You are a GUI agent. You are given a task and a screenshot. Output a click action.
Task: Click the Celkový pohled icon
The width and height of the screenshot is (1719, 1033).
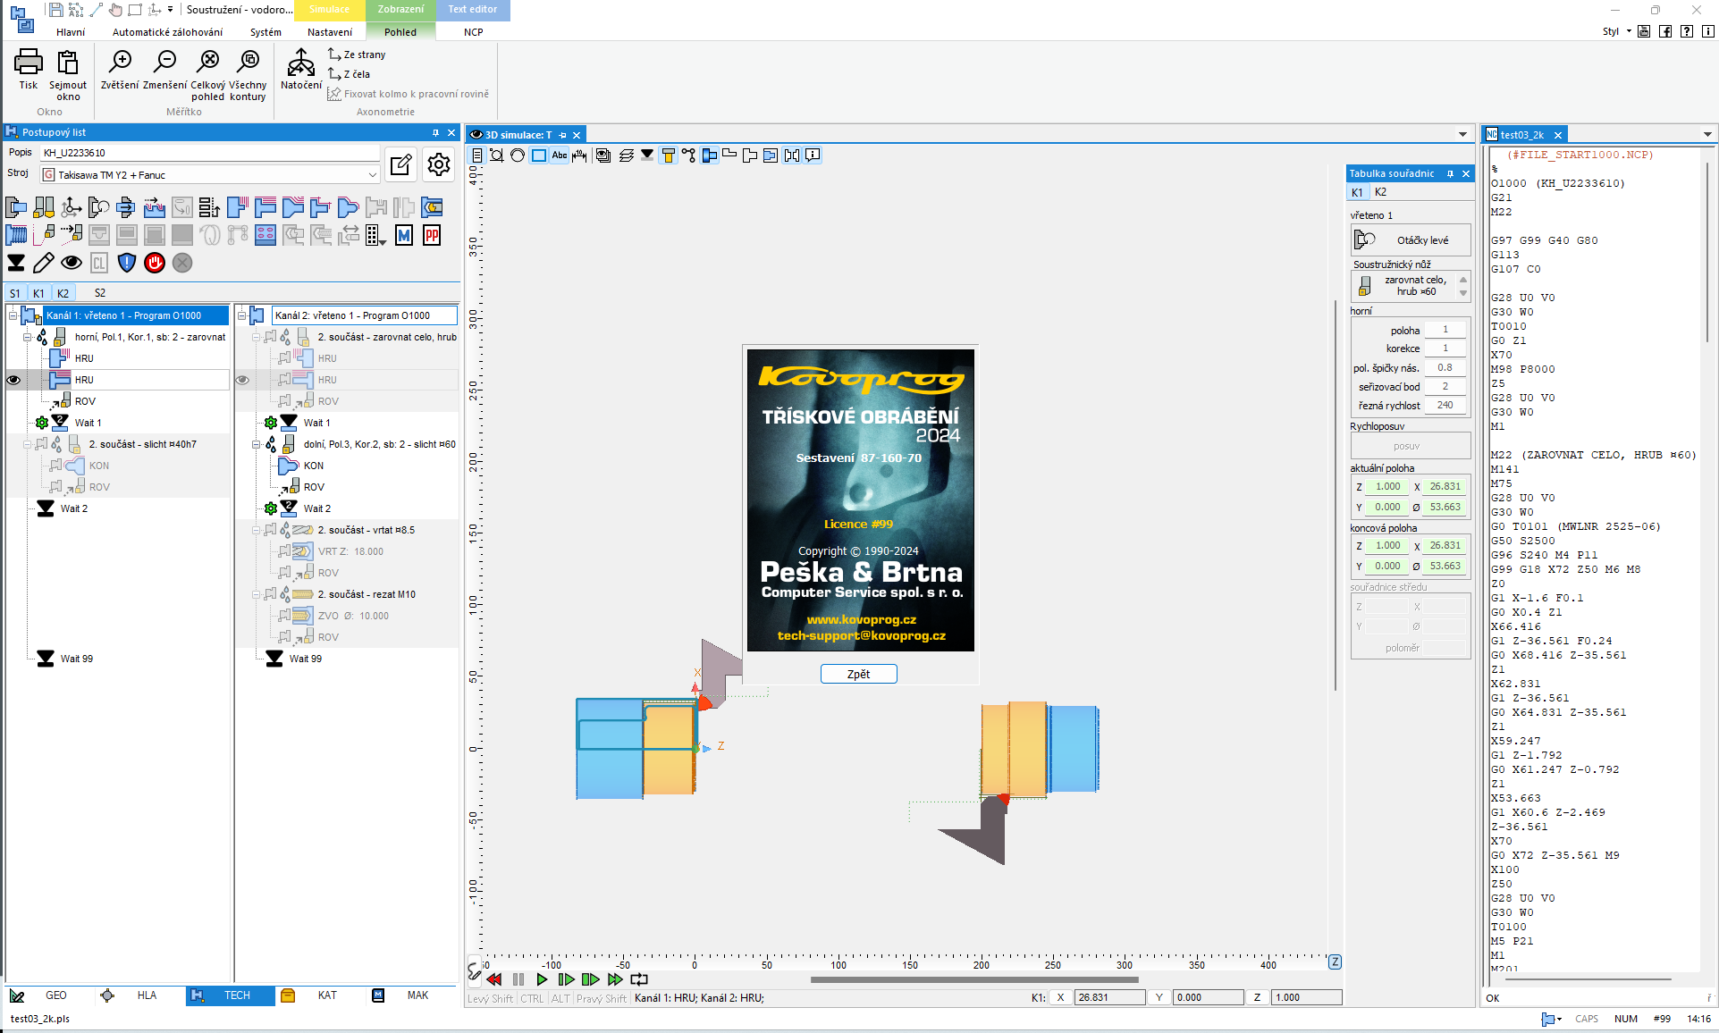208,62
